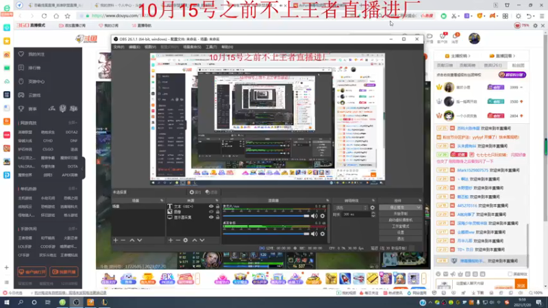Screen dimensions: 548x308
Task: Add a new source with plus icon in OBS Sources panel
Action: [171, 240]
